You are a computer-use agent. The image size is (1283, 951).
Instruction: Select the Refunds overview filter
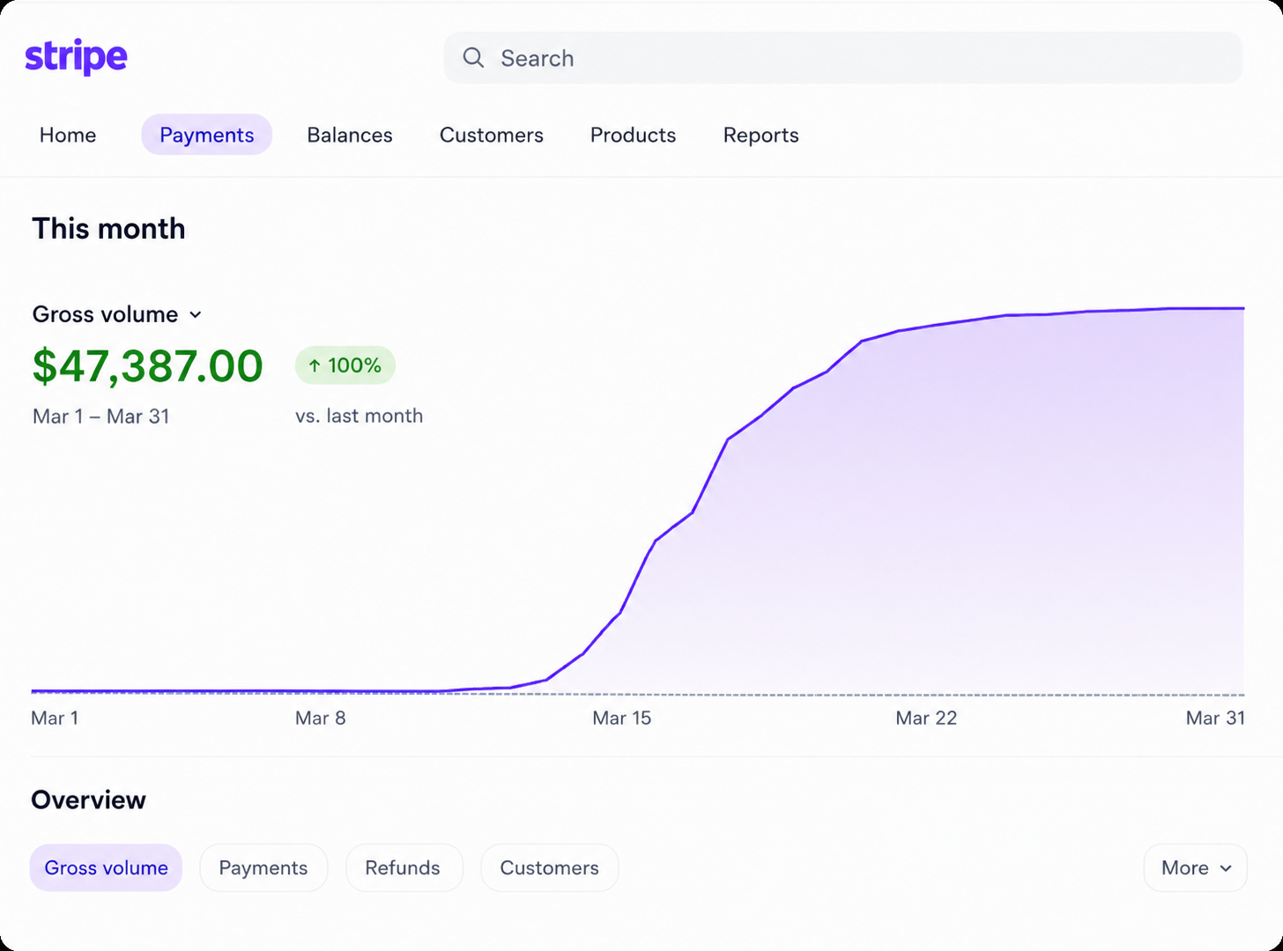pyautogui.click(x=403, y=867)
